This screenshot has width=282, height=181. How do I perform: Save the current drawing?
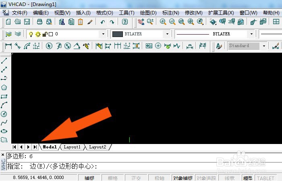27,22
